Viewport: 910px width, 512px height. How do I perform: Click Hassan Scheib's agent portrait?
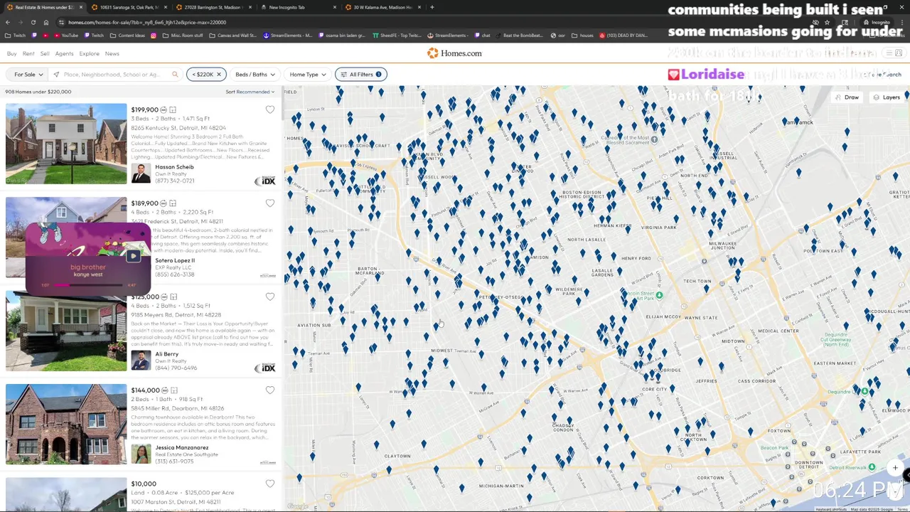(x=141, y=174)
